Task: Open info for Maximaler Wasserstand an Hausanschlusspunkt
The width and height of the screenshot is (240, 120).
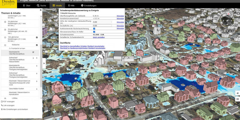Action: point(37,81)
